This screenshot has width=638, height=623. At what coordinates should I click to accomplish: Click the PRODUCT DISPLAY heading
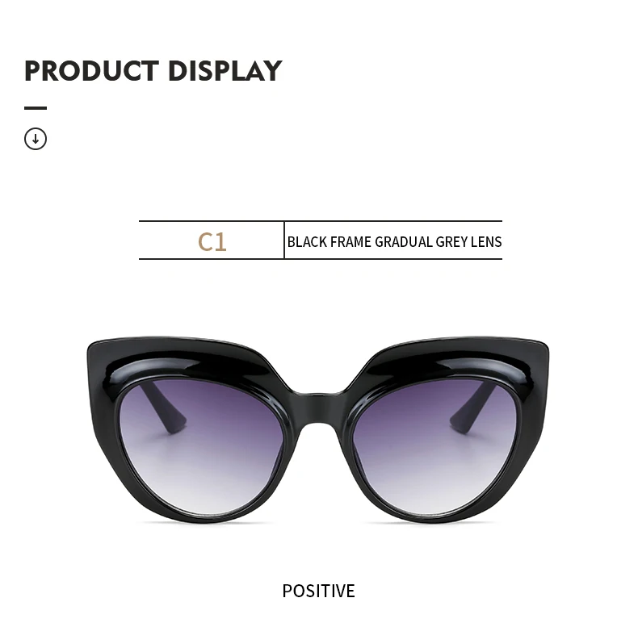[x=153, y=71]
